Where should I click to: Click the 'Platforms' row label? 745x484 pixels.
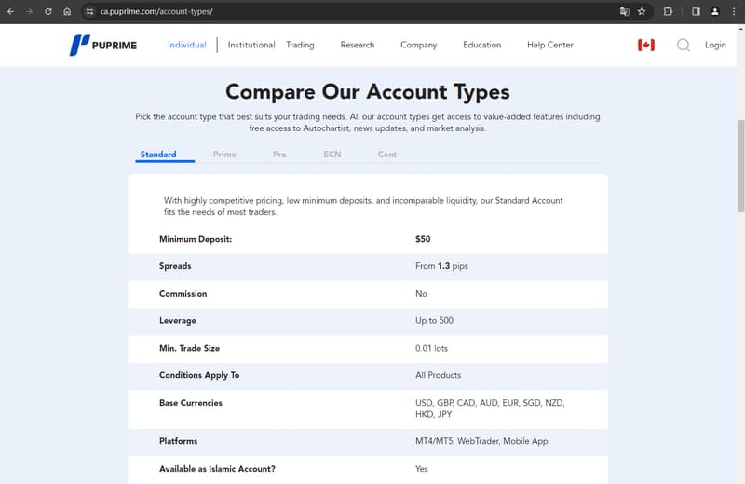[x=178, y=441]
